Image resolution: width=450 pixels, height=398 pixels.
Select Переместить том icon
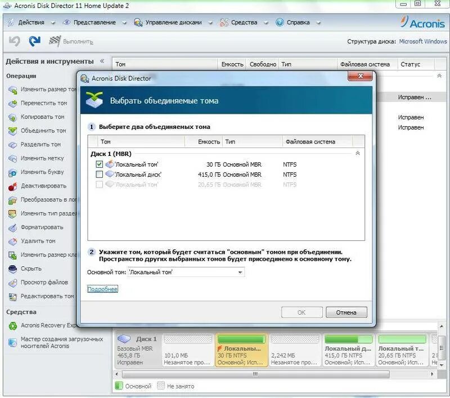pyautogui.click(x=12, y=104)
